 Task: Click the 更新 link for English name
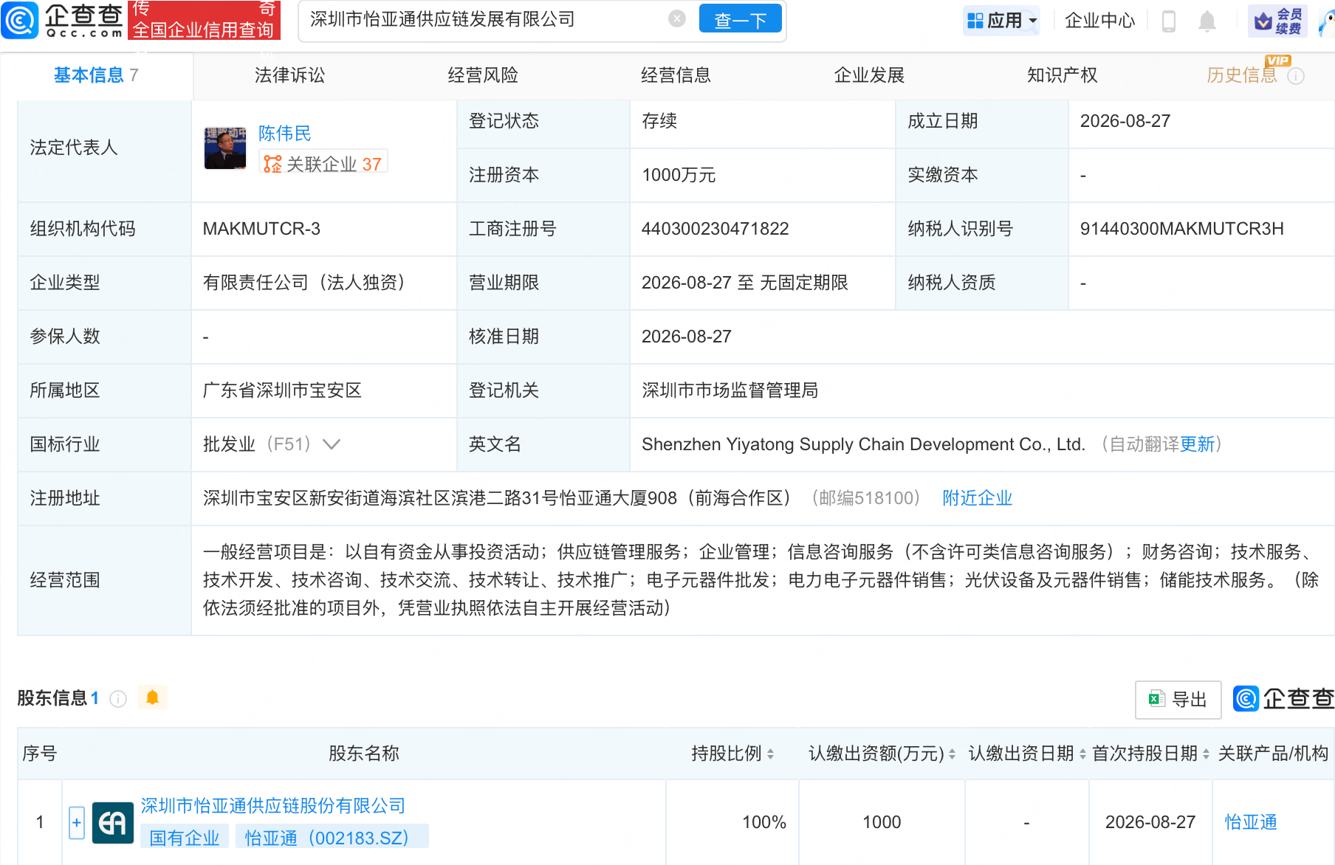tap(1197, 444)
